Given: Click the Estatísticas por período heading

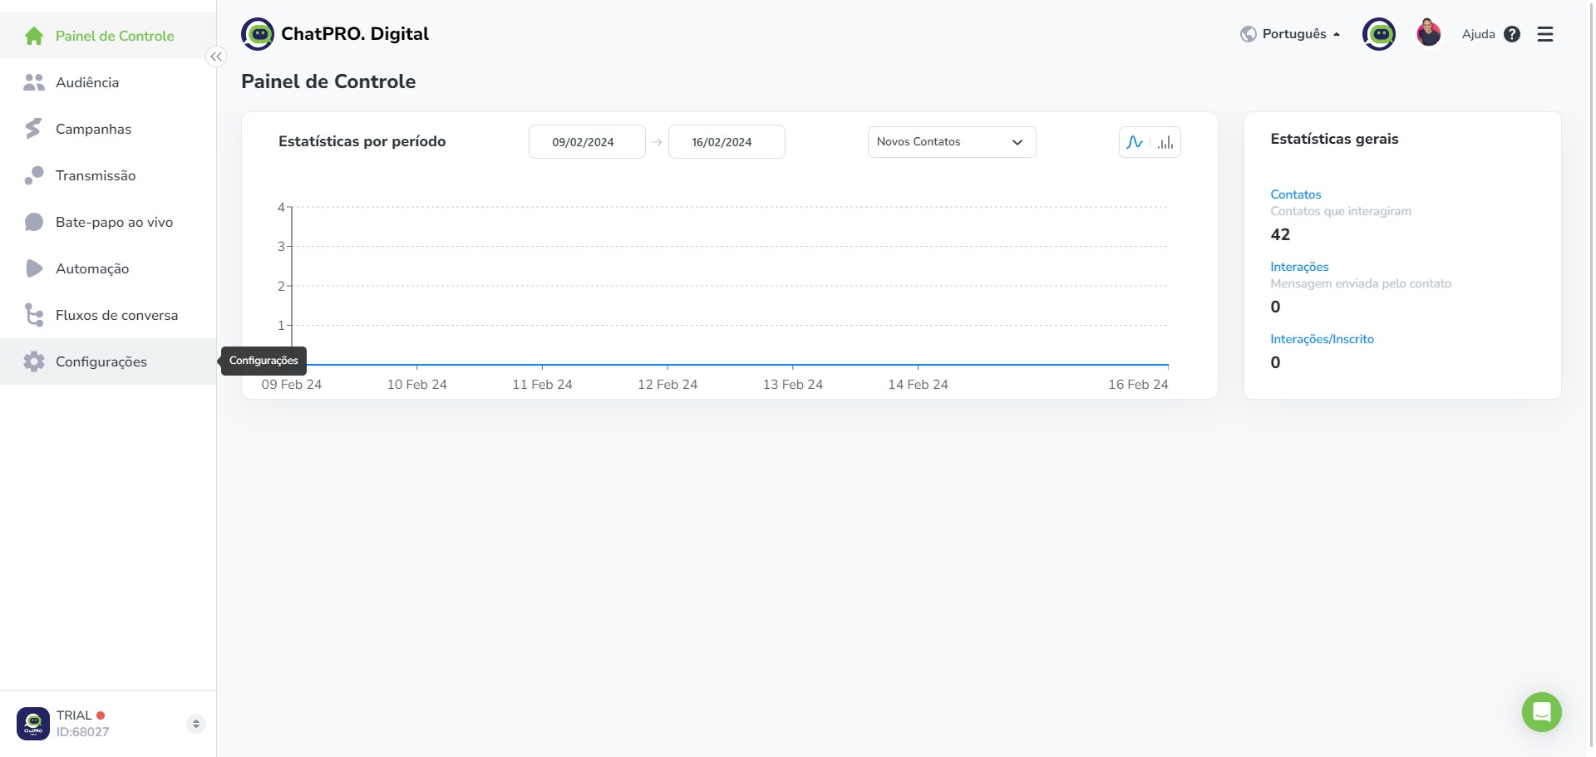Looking at the screenshot, I should click(x=362, y=141).
